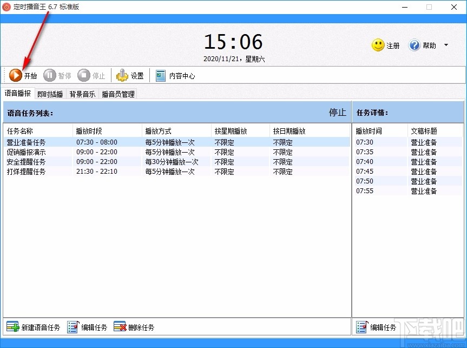Open the 内容中心 content center icon
The width and height of the screenshot is (467, 348).
pos(160,75)
